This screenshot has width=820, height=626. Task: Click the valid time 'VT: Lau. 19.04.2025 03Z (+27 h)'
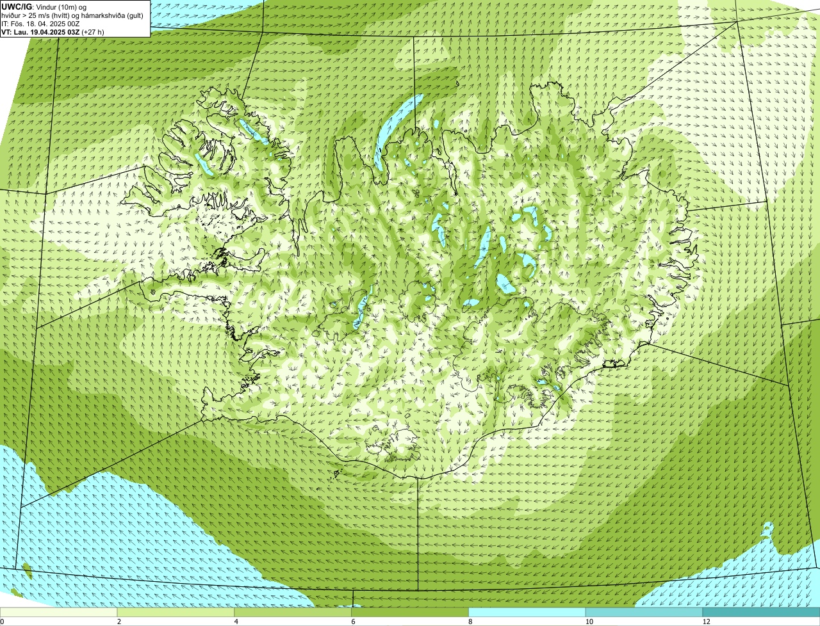pyautogui.click(x=53, y=32)
